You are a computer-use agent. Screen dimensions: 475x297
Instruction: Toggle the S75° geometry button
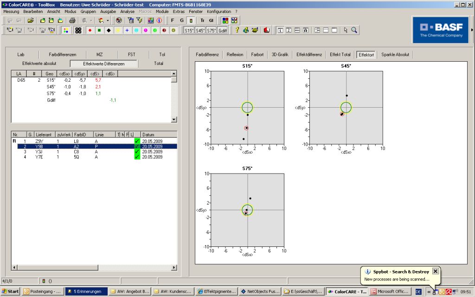211,30
